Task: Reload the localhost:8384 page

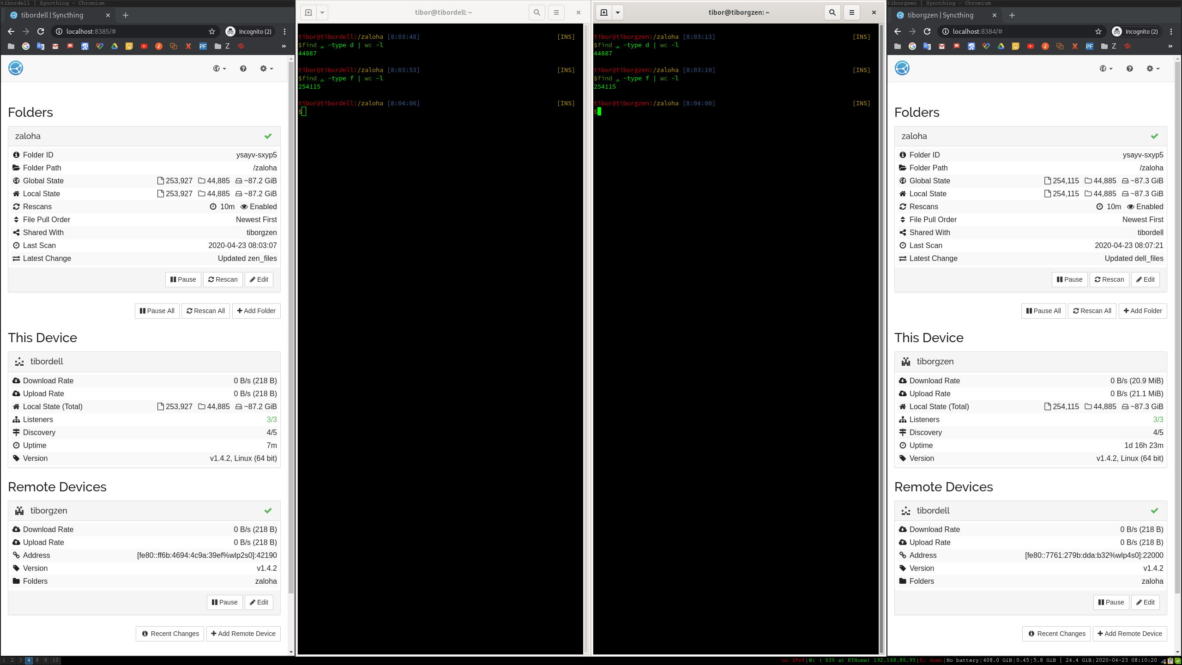Action: [927, 31]
